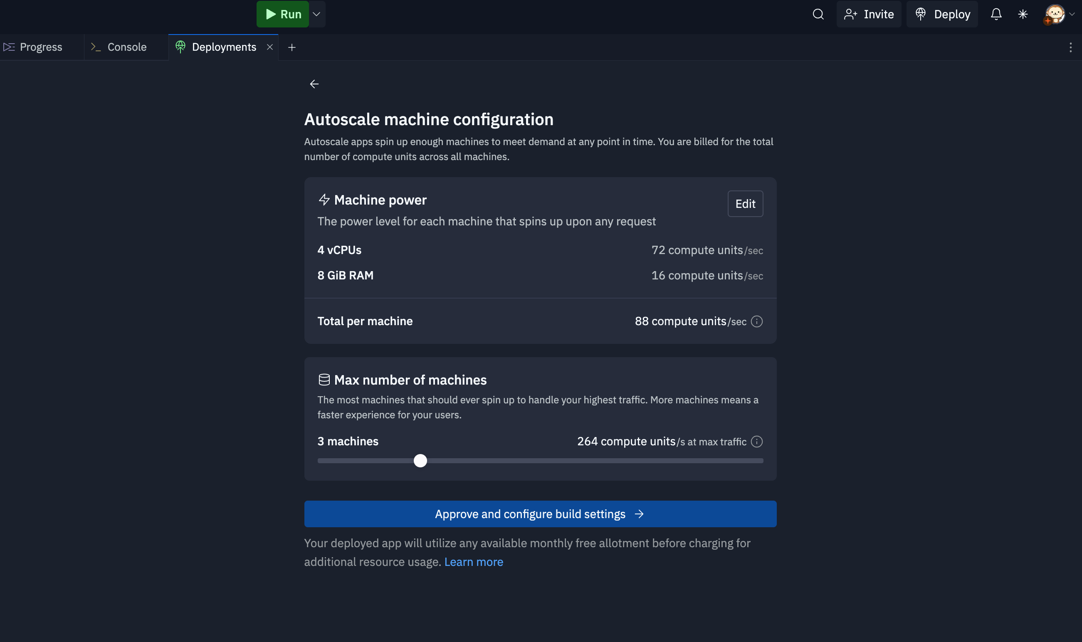Drag the max machines slider control
Image resolution: width=1082 pixels, height=642 pixels.
(x=420, y=460)
